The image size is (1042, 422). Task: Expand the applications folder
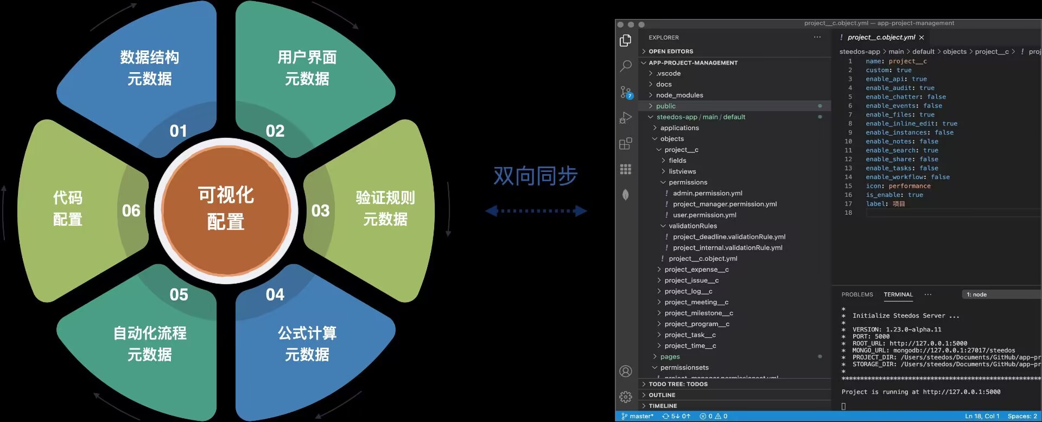click(735, 128)
